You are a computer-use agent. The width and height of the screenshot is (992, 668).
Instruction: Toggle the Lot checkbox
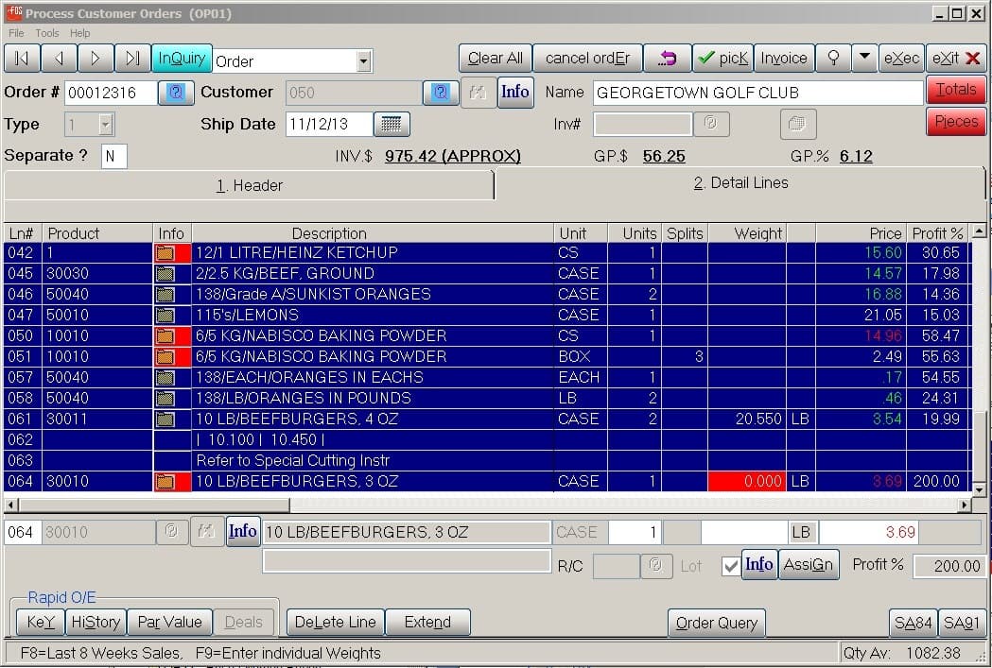coord(731,566)
